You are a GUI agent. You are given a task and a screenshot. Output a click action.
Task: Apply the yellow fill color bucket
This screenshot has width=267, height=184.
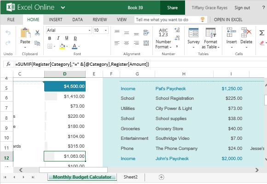click(x=62, y=46)
